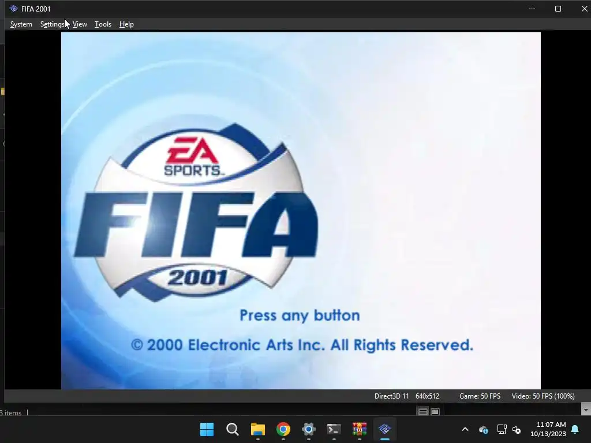
Task: Open the Terminal from the taskbar
Action: (x=334, y=429)
